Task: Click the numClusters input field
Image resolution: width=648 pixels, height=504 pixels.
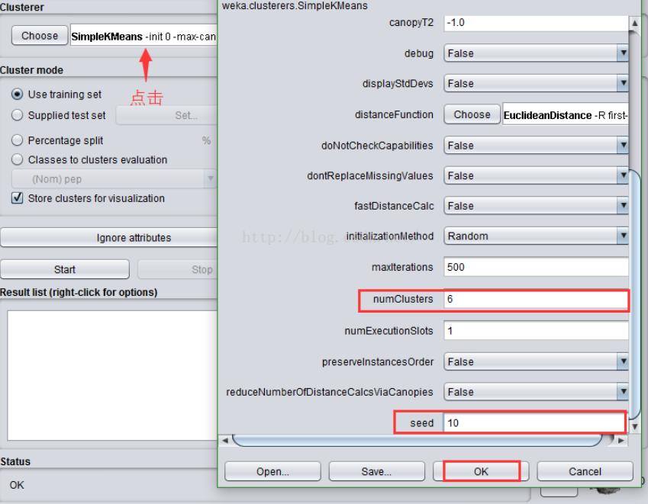Action: (x=536, y=300)
